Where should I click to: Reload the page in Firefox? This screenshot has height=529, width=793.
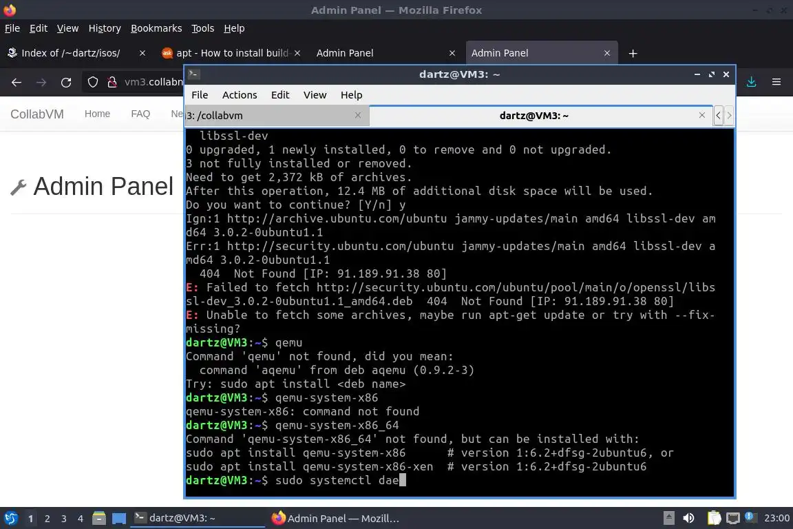[66, 82]
